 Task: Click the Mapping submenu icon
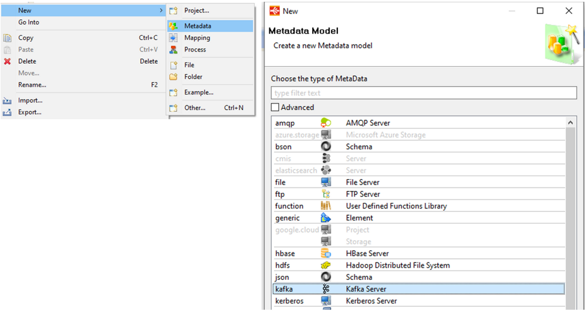point(173,38)
